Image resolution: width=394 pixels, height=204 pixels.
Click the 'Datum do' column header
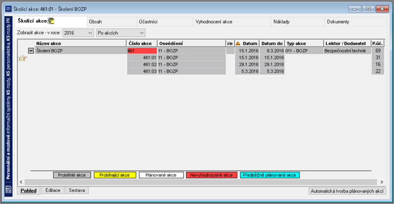click(272, 43)
